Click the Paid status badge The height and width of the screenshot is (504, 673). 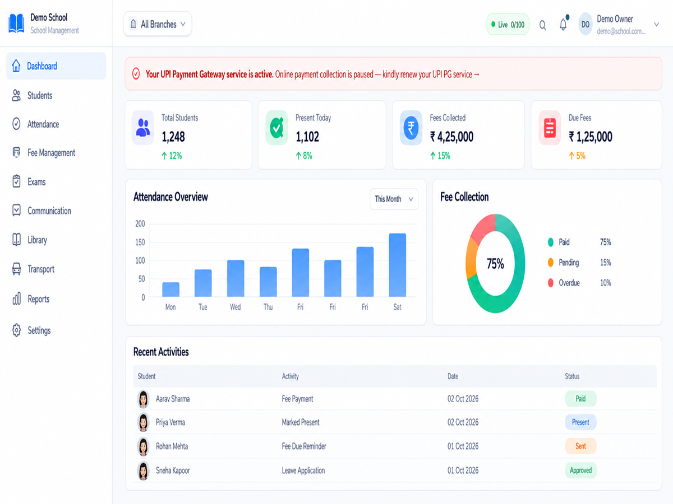(x=580, y=399)
